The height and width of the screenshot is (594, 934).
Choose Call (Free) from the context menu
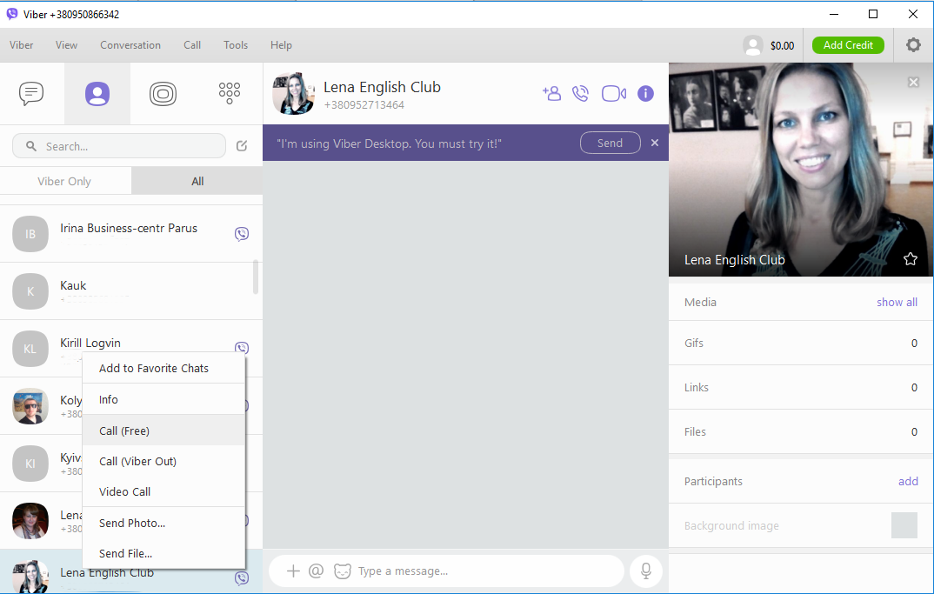pos(123,430)
